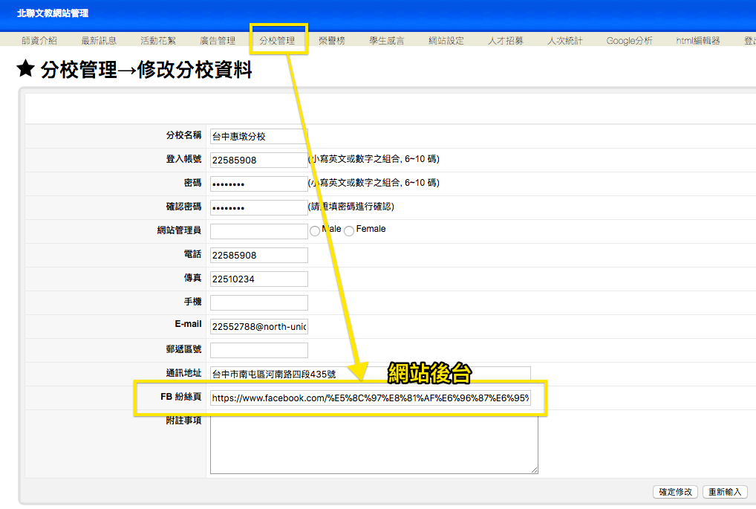Open Google分析 menu item
This screenshot has height=509, width=756.
pyautogui.click(x=629, y=41)
